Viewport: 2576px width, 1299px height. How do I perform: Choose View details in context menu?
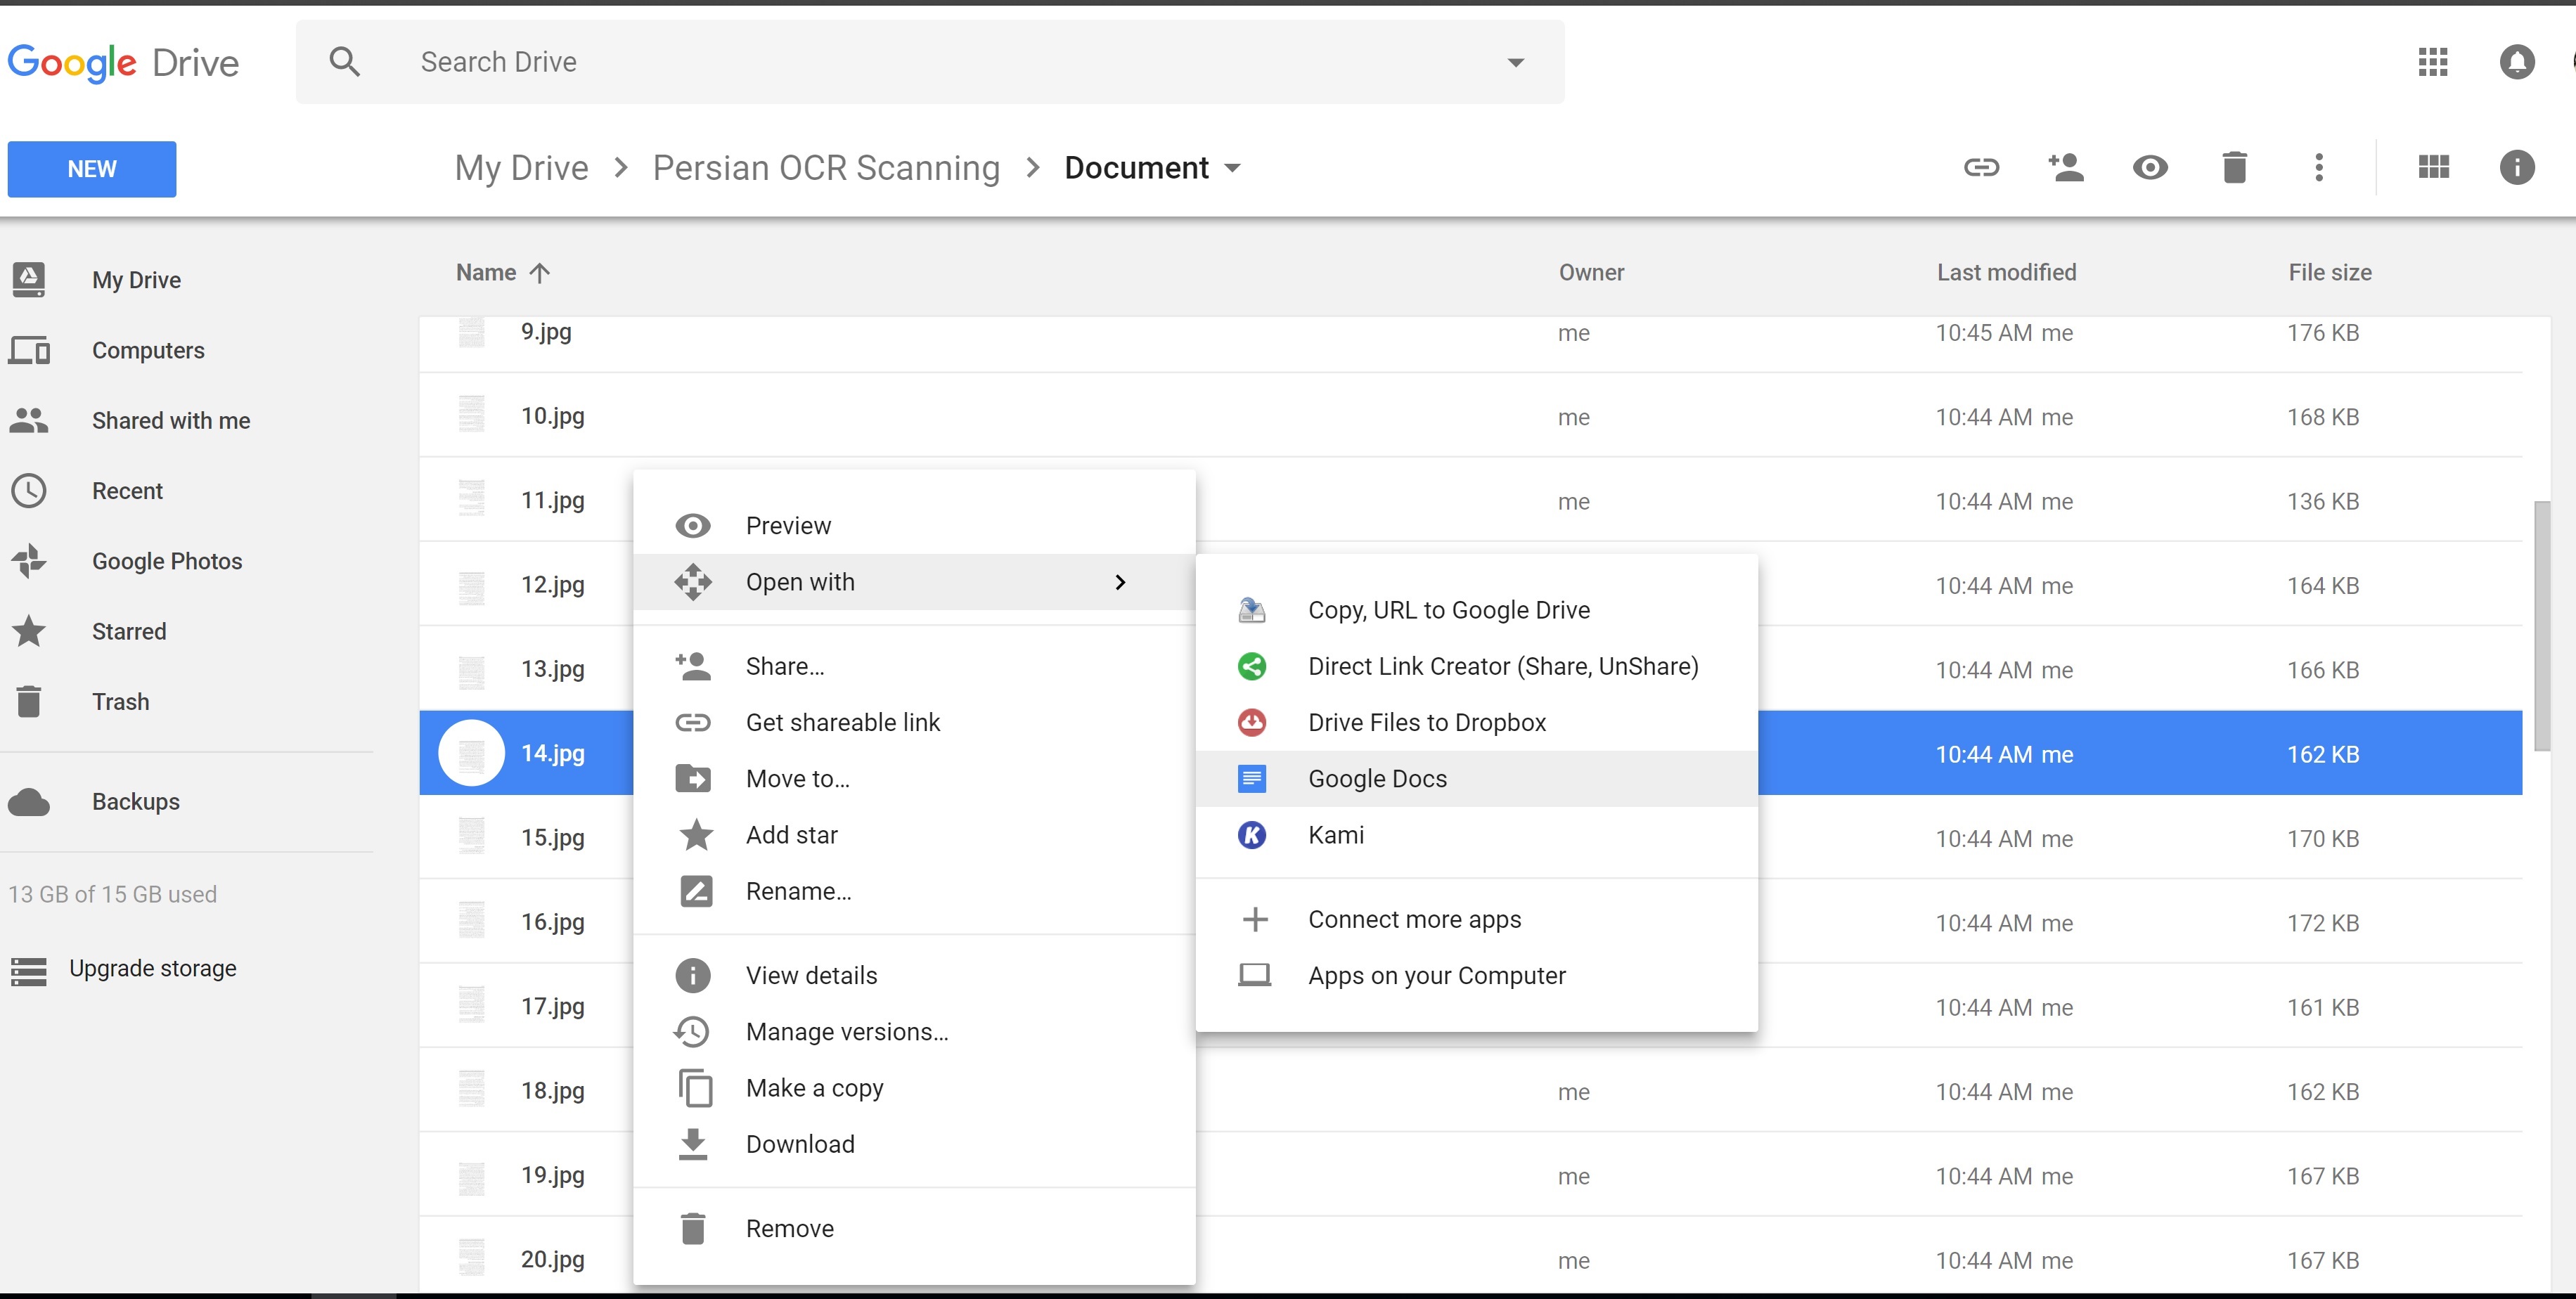click(x=914, y=975)
